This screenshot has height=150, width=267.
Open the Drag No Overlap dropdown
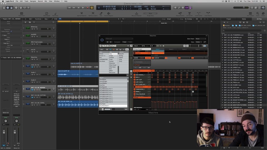point(189,19)
